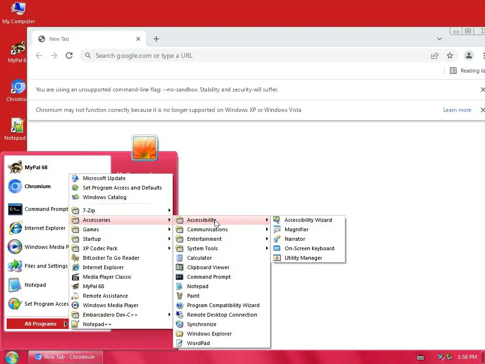Click the 1:58 PM clock
This screenshot has width=485, height=364.
tap(467, 357)
